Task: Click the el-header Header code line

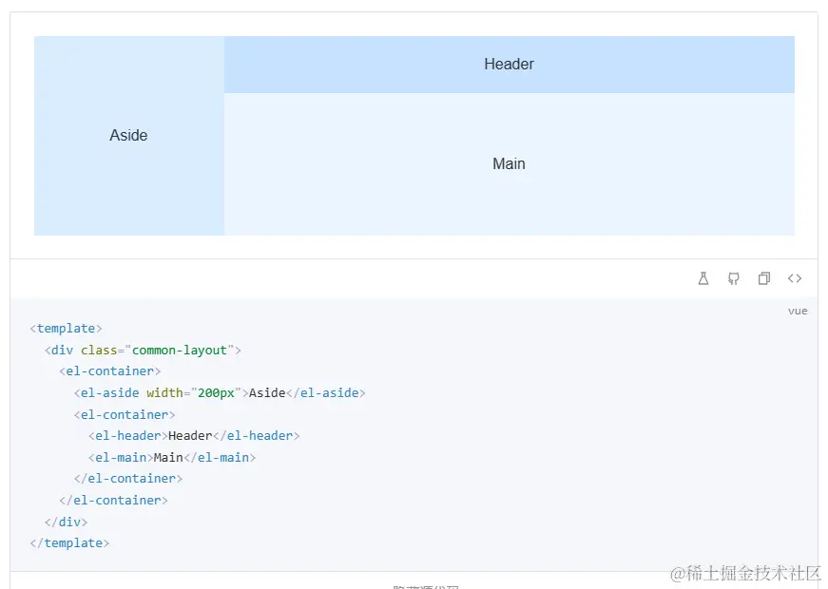Action: (x=194, y=435)
